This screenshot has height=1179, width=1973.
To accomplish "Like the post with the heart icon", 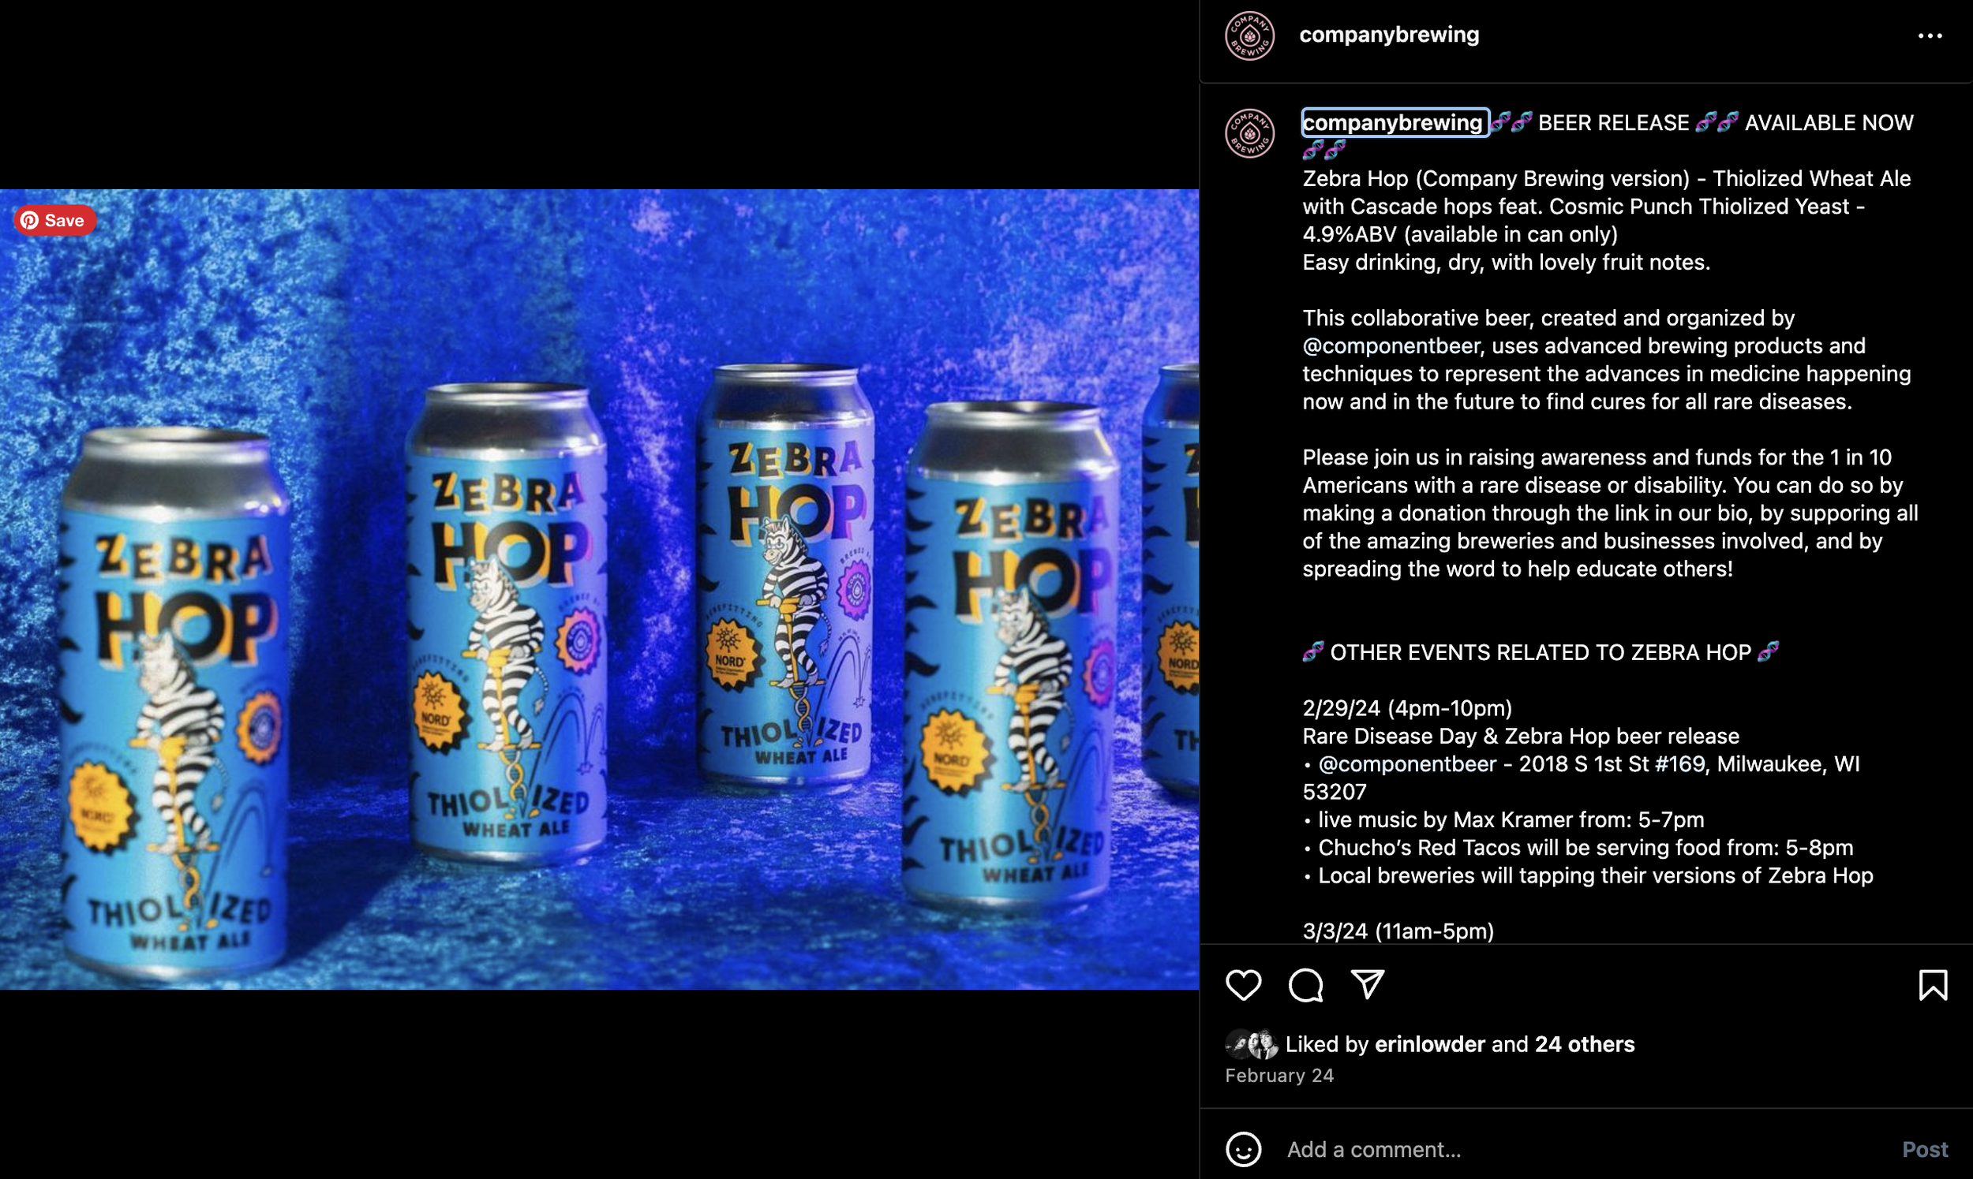I will pyautogui.click(x=1243, y=985).
